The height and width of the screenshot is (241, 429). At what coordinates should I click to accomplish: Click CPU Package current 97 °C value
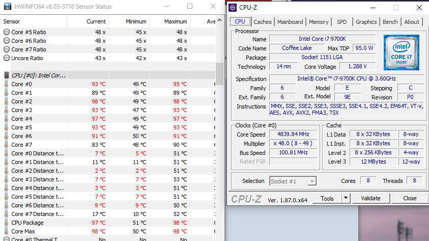click(x=99, y=223)
